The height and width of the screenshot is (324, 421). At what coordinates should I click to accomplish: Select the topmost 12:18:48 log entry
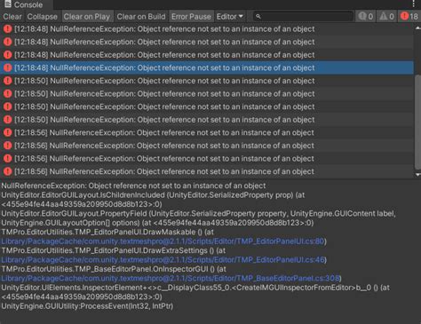(x=207, y=29)
